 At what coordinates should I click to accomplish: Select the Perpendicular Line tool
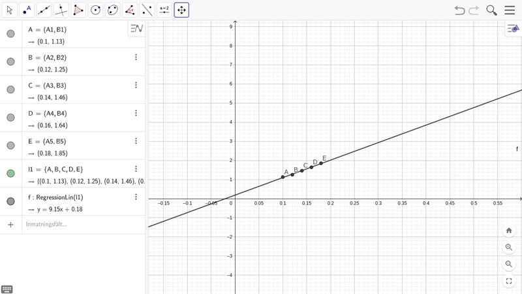coord(61,10)
